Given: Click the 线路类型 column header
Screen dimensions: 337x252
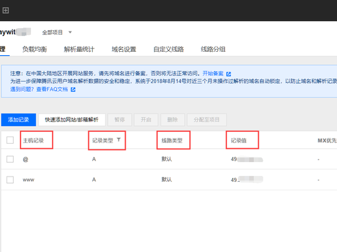Looking at the screenshot, I should 172,140.
